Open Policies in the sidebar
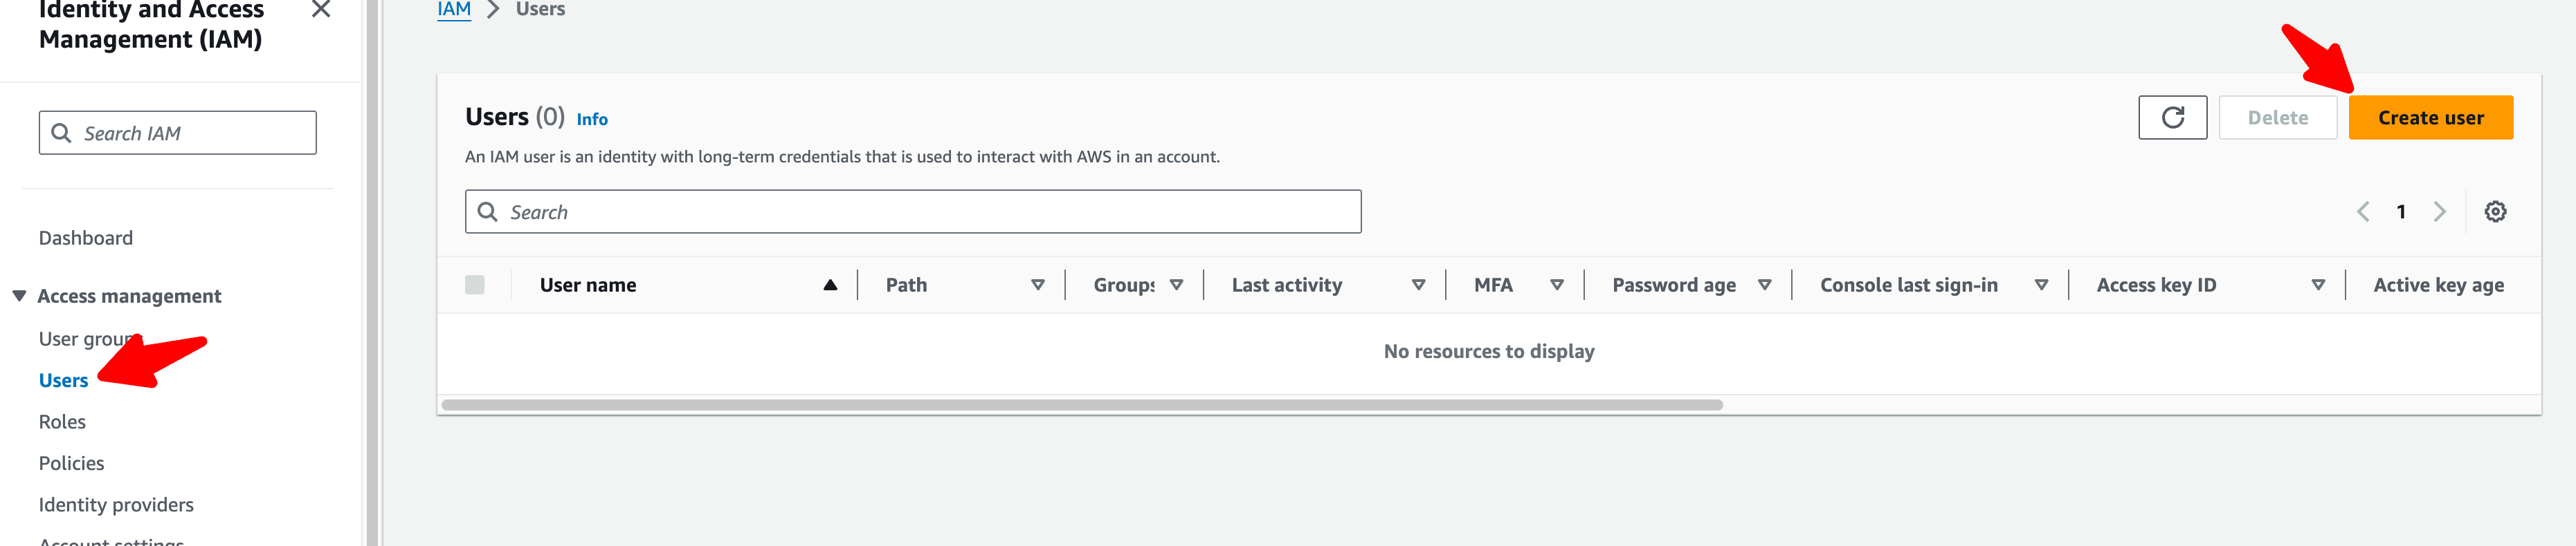The width and height of the screenshot is (2576, 546). 71,463
